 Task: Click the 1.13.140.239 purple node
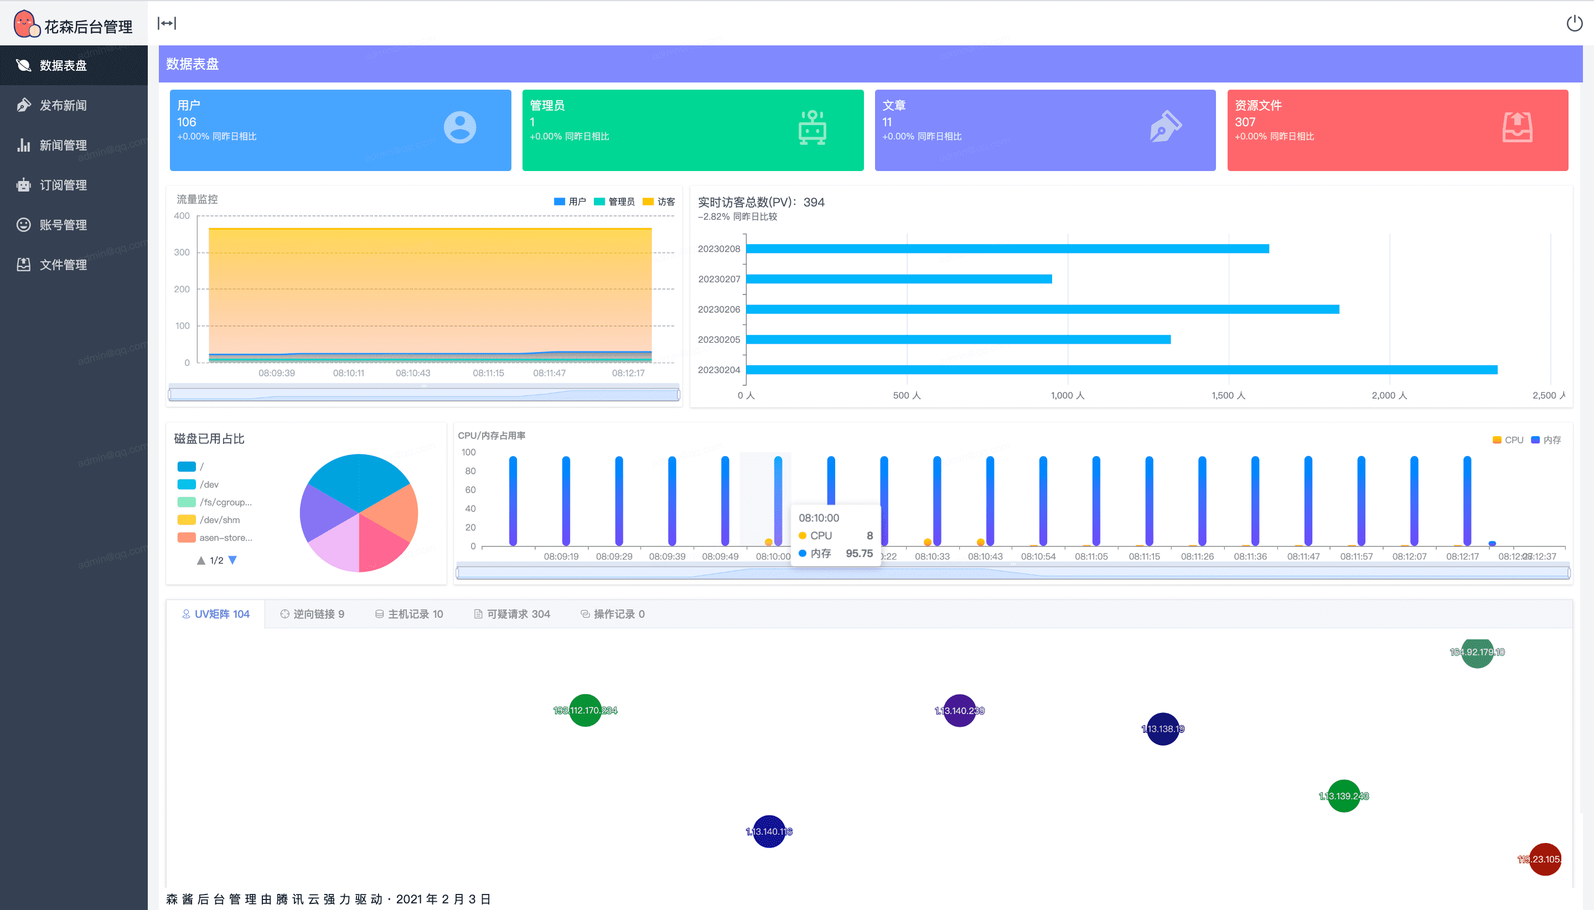[960, 711]
